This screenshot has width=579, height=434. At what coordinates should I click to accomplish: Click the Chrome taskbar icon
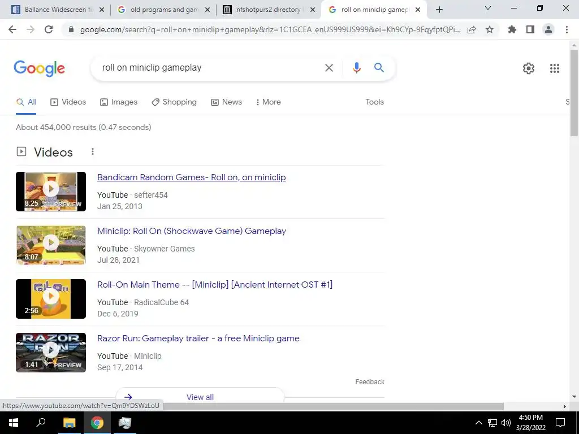[x=97, y=423]
